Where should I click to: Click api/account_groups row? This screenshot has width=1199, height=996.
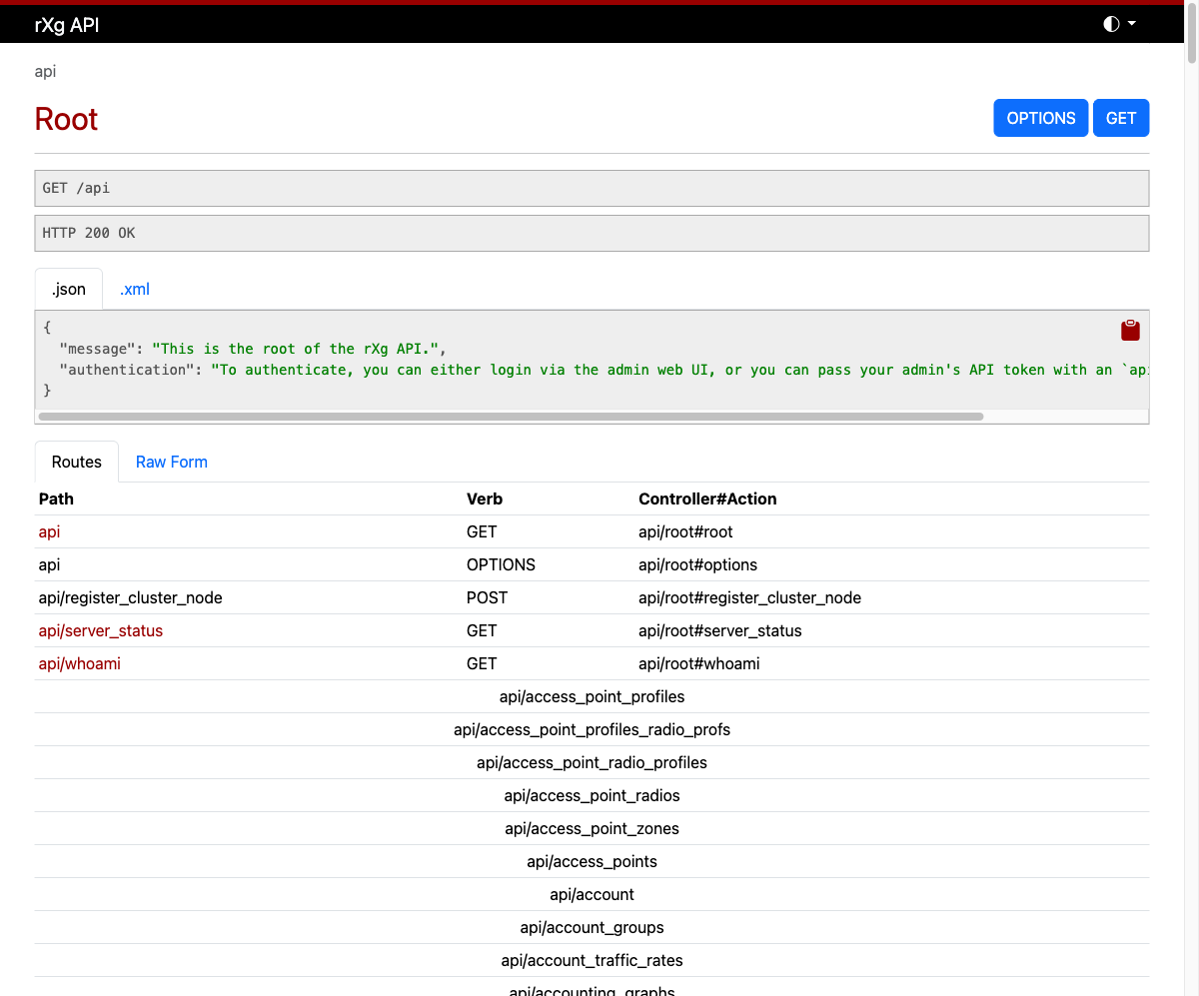point(592,927)
